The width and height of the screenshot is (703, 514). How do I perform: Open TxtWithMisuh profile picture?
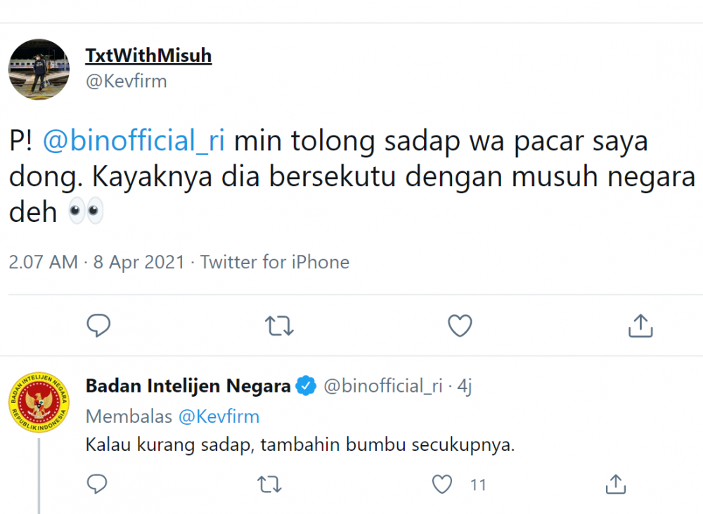[39, 69]
